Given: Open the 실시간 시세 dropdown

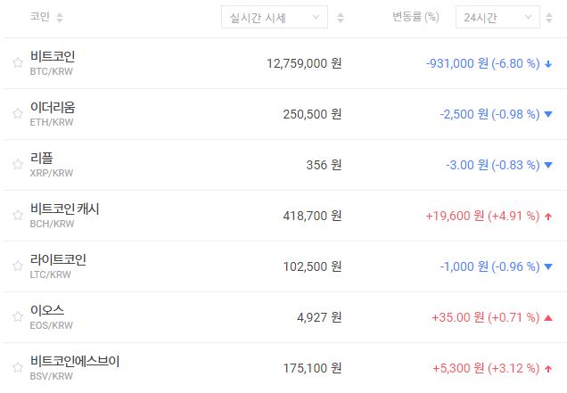Looking at the screenshot, I should [274, 18].
